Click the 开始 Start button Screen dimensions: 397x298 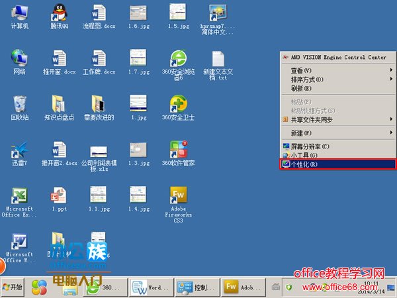click(x=12, y=287)
